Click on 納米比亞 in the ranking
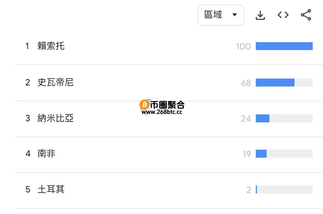Viewport: 323px width, 214px height. pyautogui.click(x=56, y=118)
